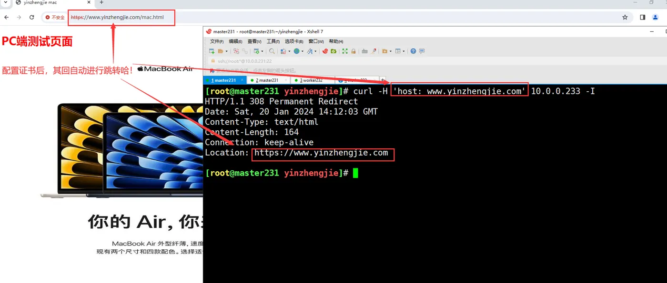Image resolution: width=667 pixels, height=283 pixels.
Task: Open a new Chrome tab with plus
Action: (x=101, y=2)
